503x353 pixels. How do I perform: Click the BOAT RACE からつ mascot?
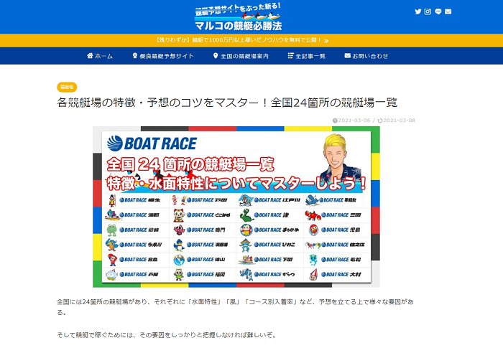tap(246, 275)
